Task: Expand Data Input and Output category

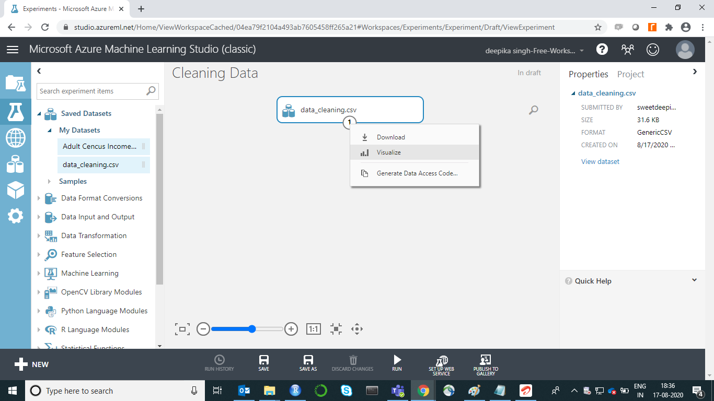Action: click(x=39, y=217)
